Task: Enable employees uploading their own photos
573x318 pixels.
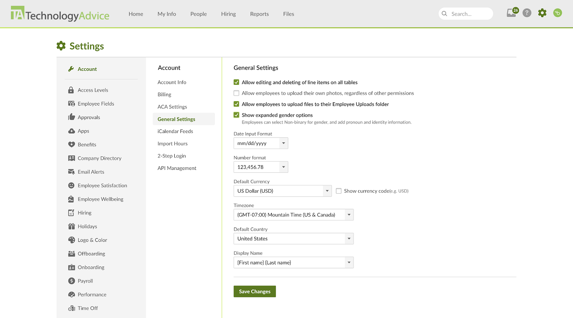Action: (x=236, y=93)
